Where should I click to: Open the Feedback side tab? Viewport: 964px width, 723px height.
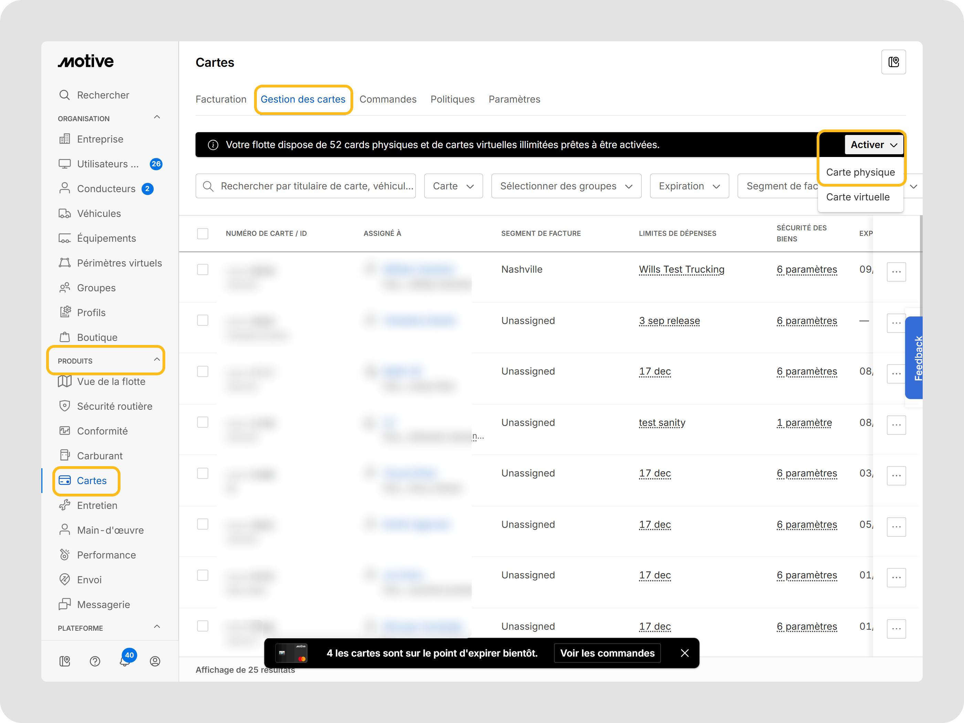tap(914, 357)
